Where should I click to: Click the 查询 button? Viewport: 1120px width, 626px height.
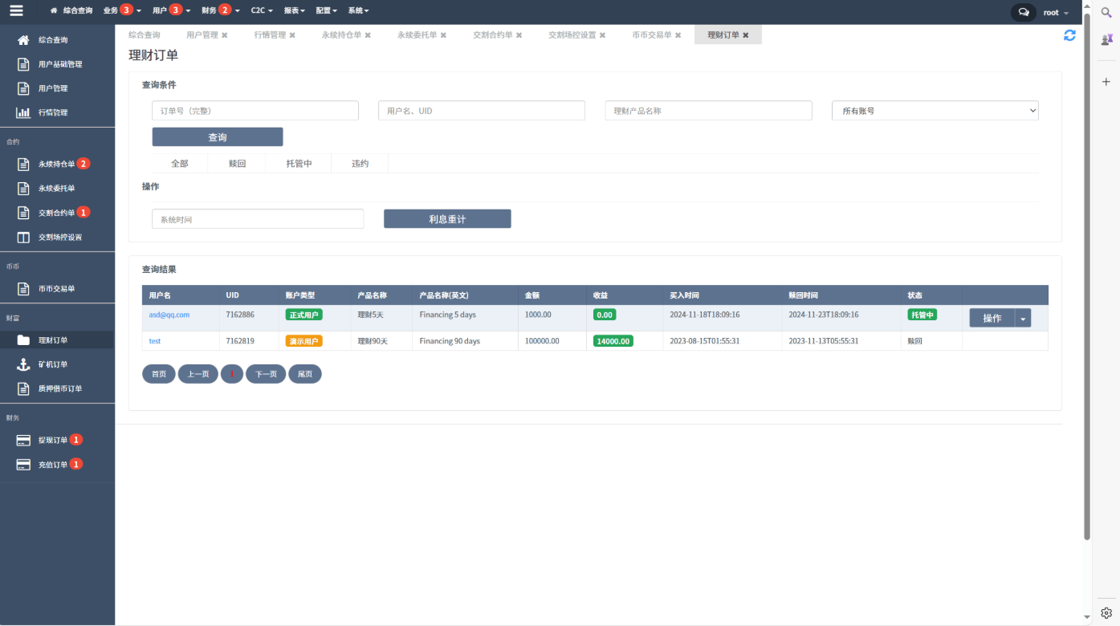click(218, 137)
